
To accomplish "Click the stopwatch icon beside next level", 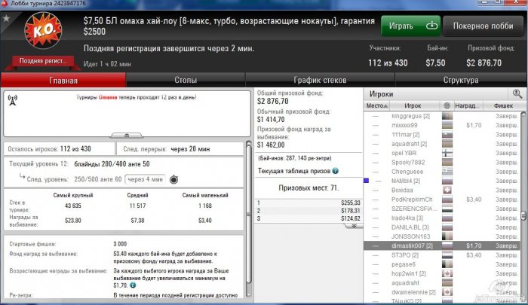I will (173, 179).
